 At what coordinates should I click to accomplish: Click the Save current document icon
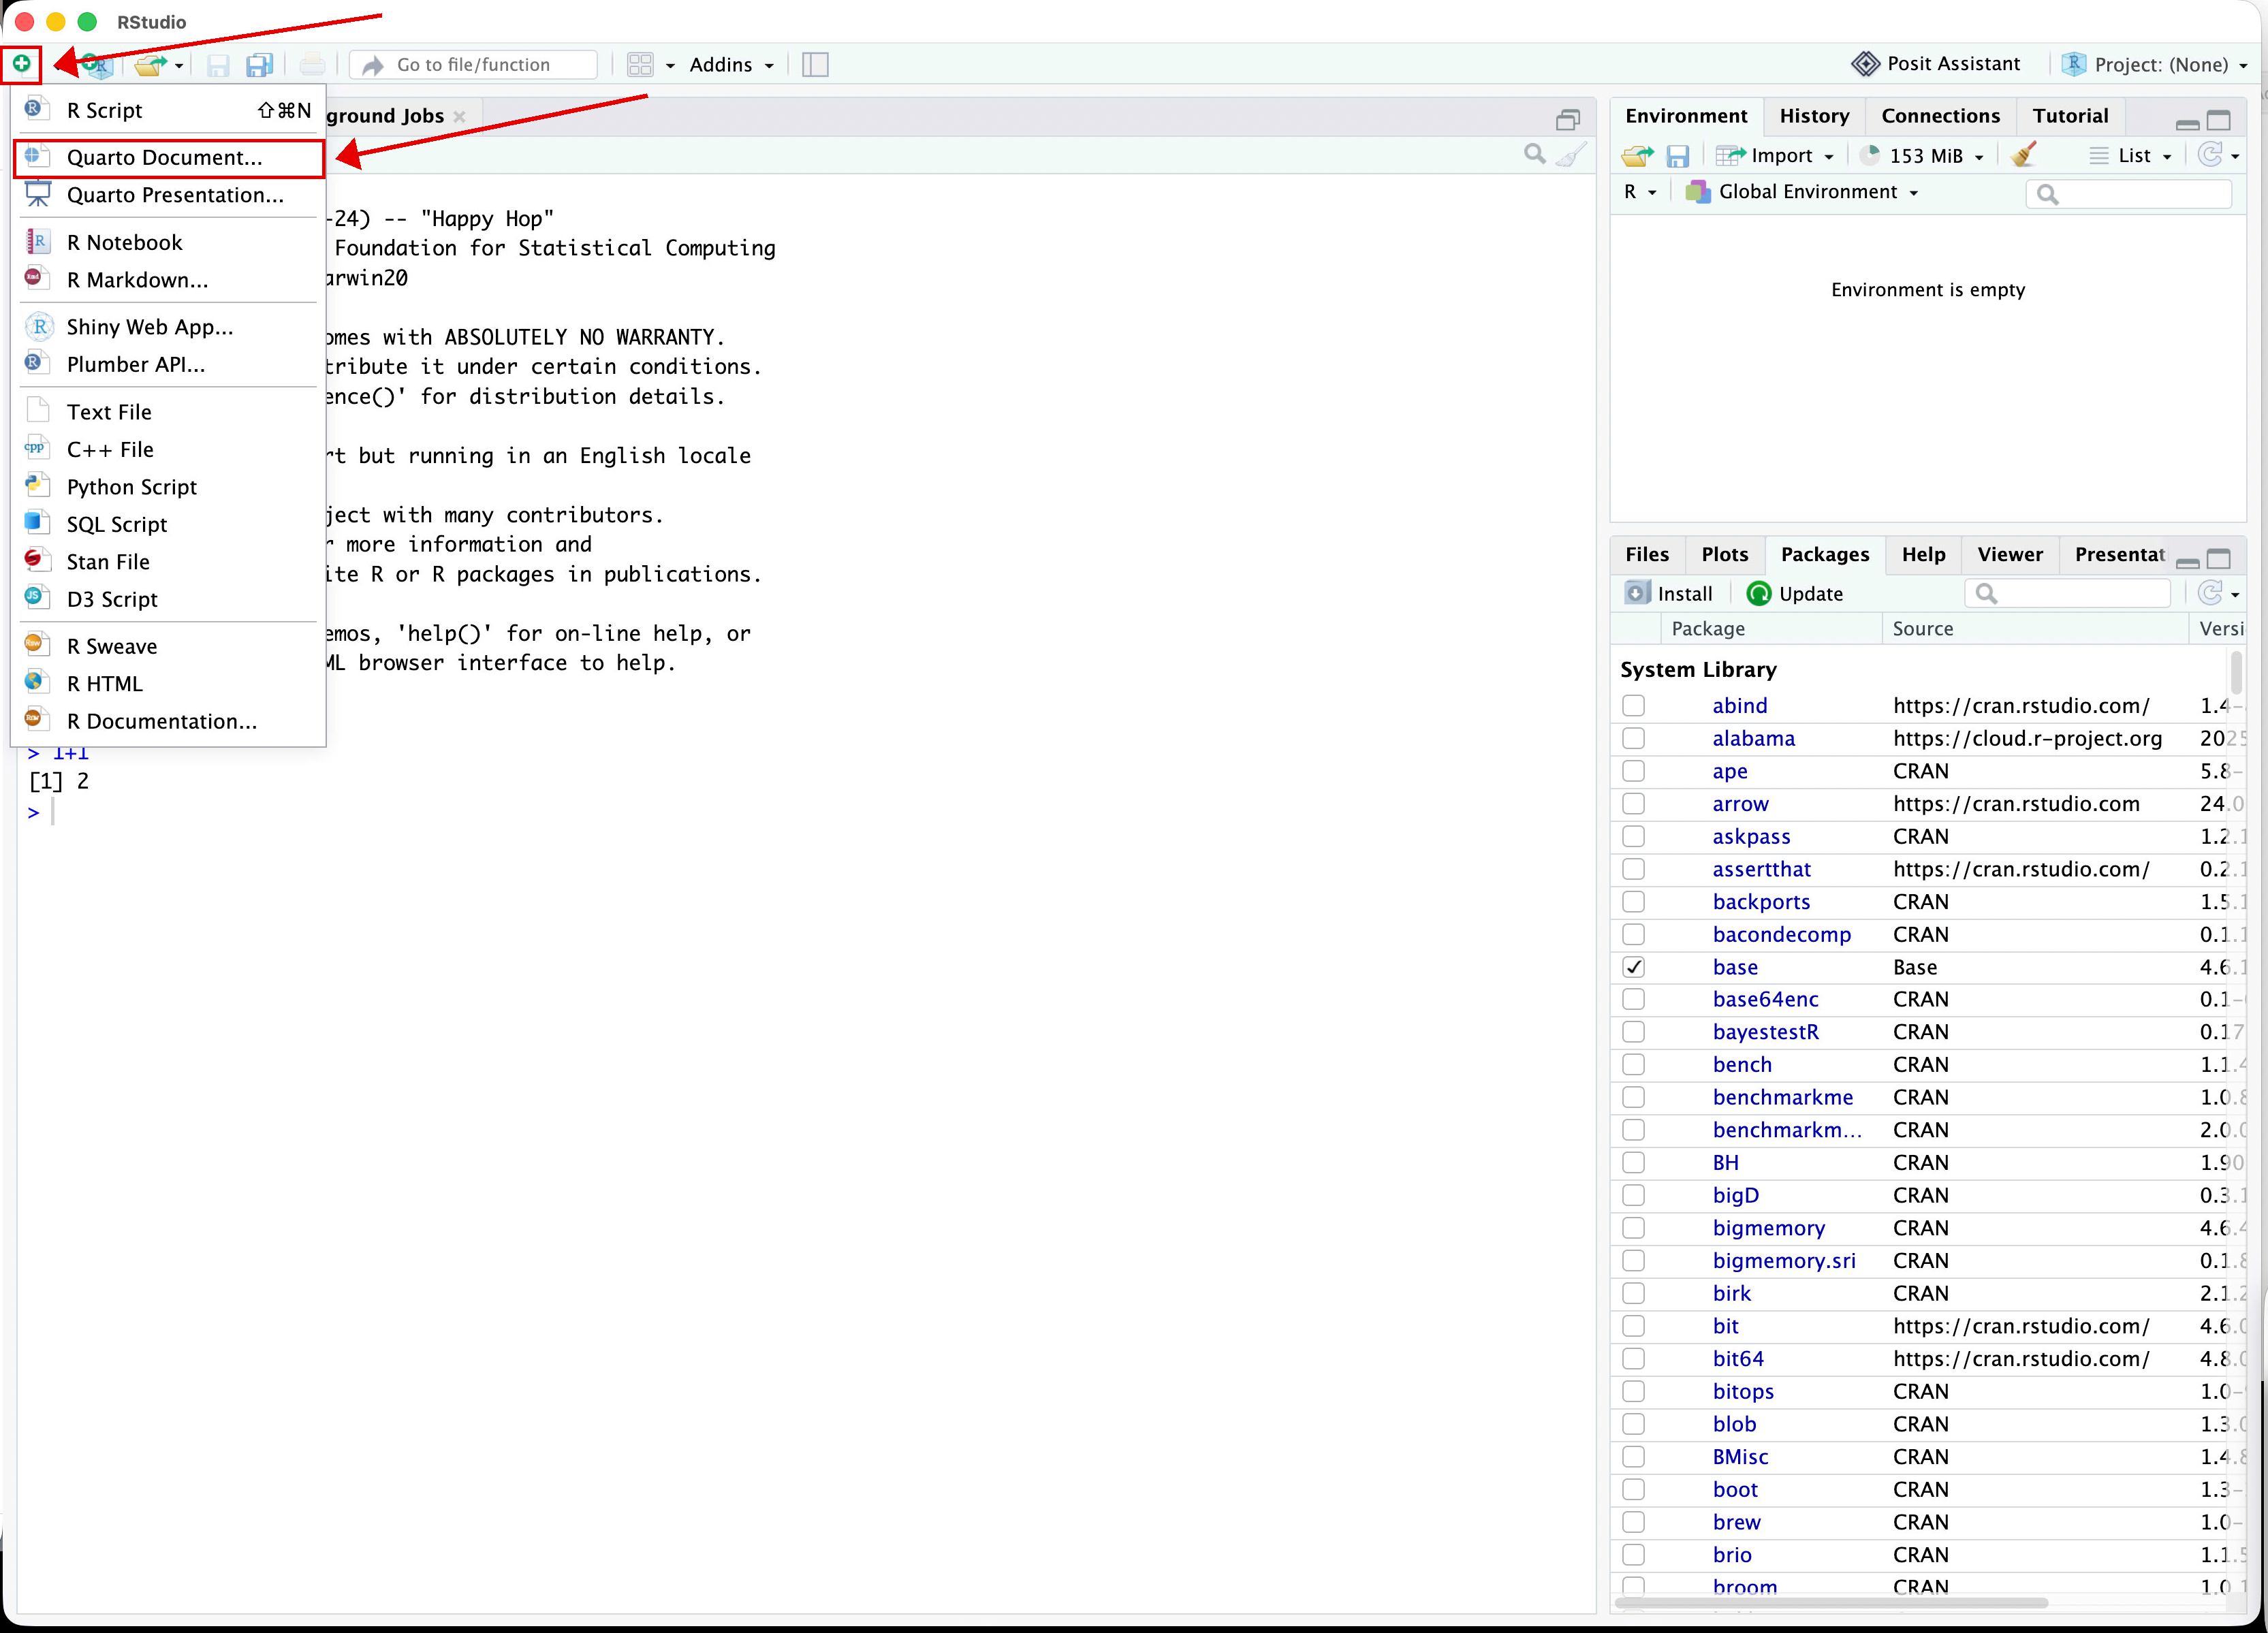click(x=217, y=65)
